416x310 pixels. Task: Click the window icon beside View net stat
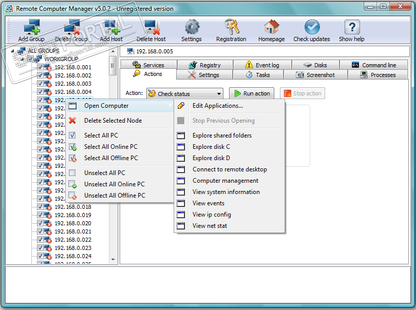[x=181, y=226]
